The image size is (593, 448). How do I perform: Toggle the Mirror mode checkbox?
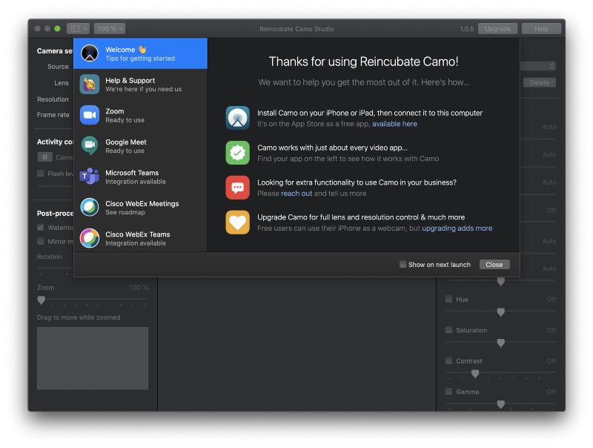[x=41, y=241]
